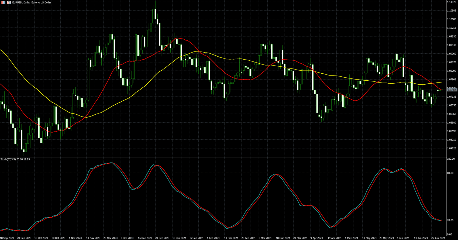Select the 18 Sep 2023 date marker
The width and height of the screenshot is (458, 240).
7,238
